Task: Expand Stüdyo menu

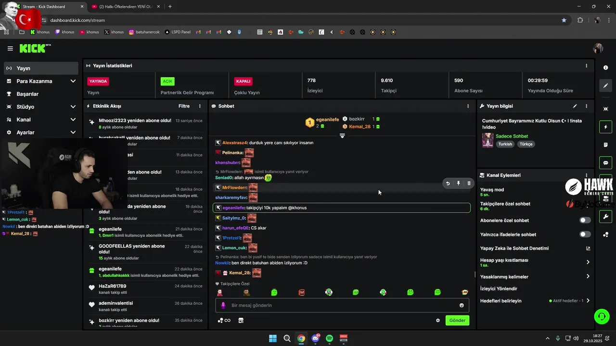Action: click(73, 107)
